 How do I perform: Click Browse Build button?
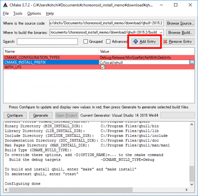point(180,32)
